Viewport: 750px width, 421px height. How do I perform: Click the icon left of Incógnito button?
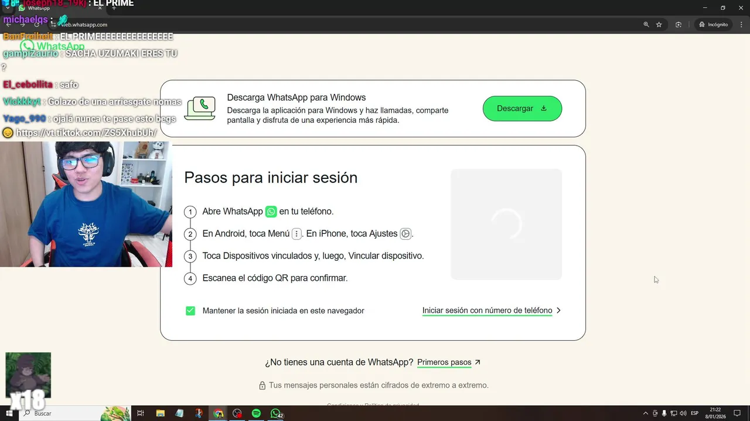[x=679, y=25]
